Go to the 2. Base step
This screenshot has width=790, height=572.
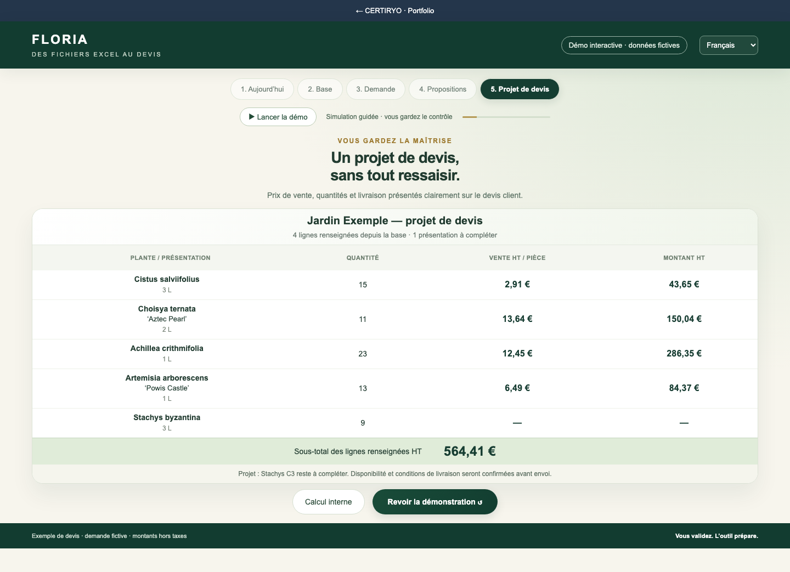pos(320,89)
